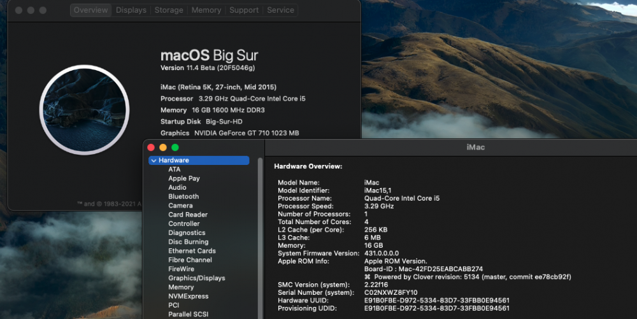Image resolution: width=637 pixels, height=319 pixels.
Task: Click the iMac window title
Action: point(476,147)
